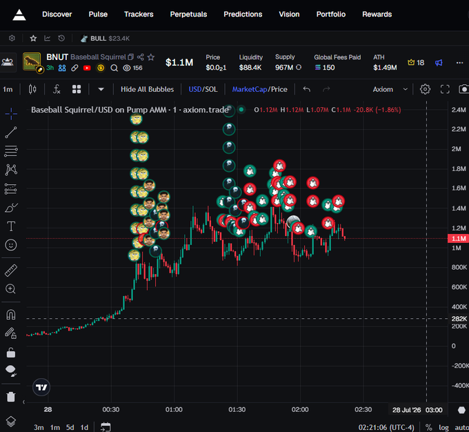Open the YouTube link icon

click(87, 68)
